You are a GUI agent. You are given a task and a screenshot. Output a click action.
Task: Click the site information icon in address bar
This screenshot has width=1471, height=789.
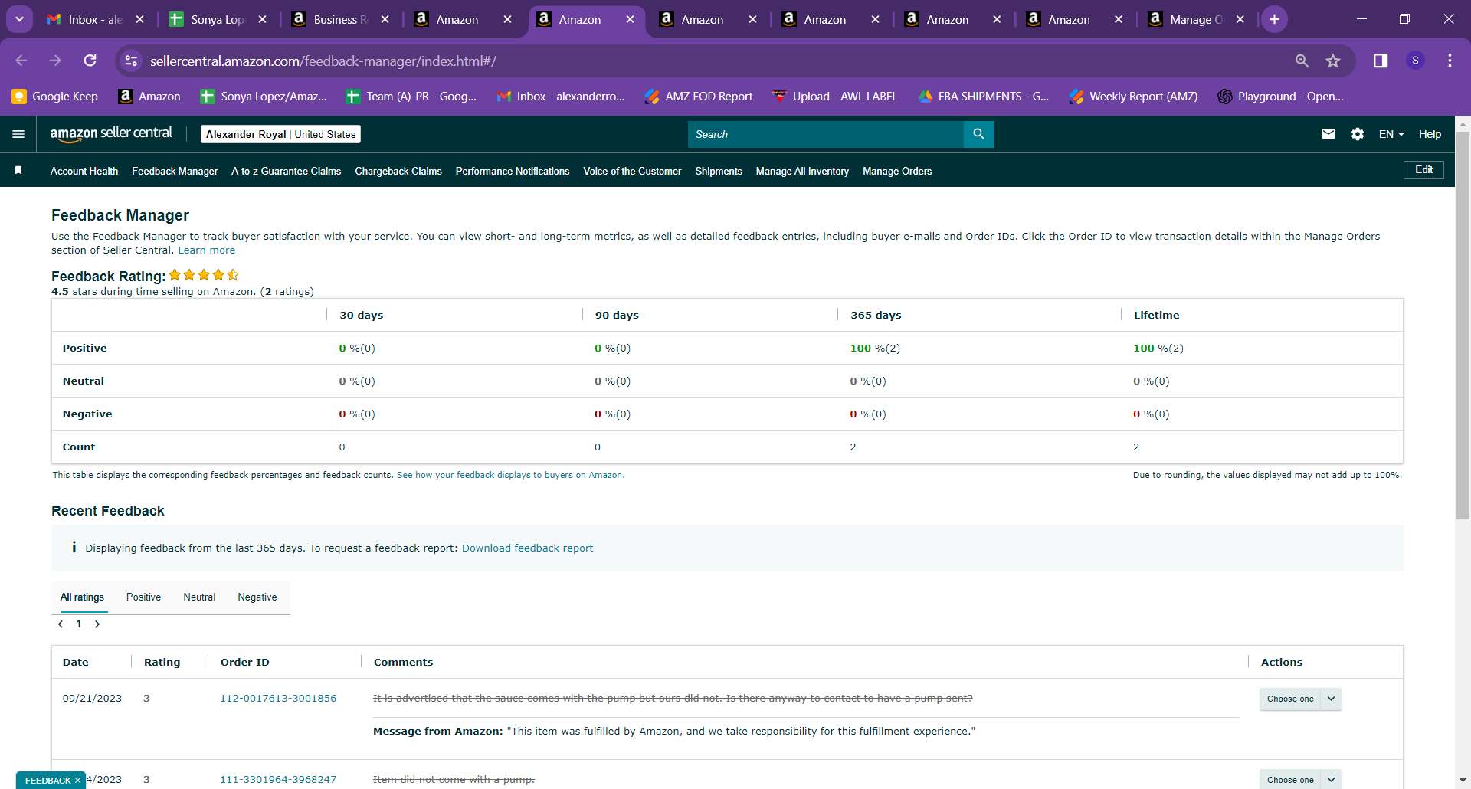tap(132, 61)
